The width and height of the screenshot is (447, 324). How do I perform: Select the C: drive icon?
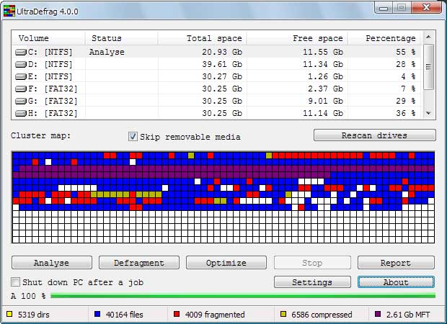(20, 53)
